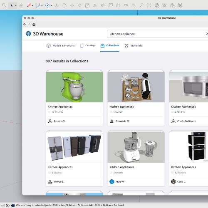Select the Rotate tool
Viewport: 208px width, 208px height.
coord(79,5)
